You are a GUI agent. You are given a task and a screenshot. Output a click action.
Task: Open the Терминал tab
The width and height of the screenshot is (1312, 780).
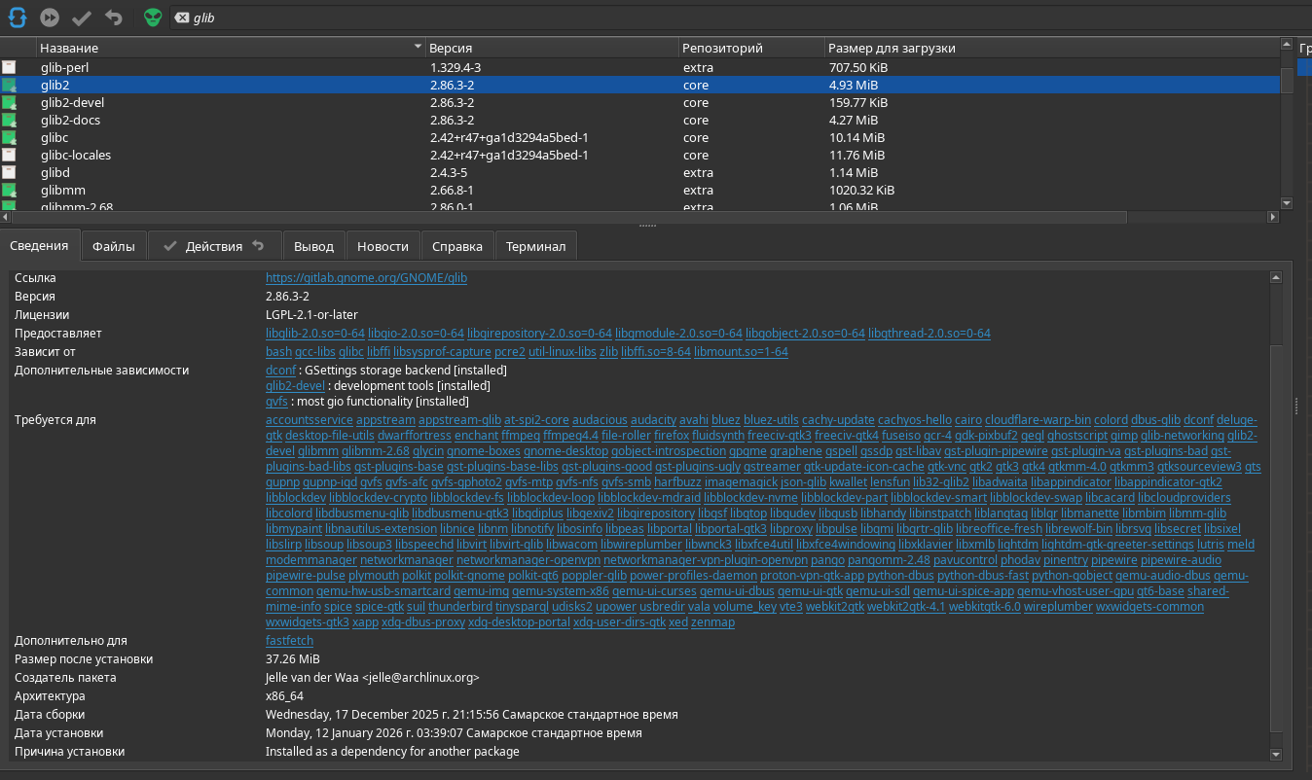(x=535, y=246)
